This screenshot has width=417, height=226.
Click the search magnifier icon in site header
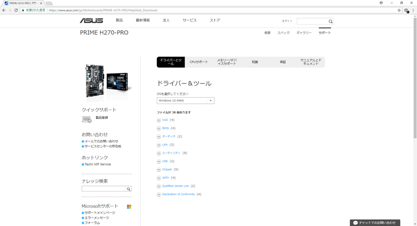point(330,21)
